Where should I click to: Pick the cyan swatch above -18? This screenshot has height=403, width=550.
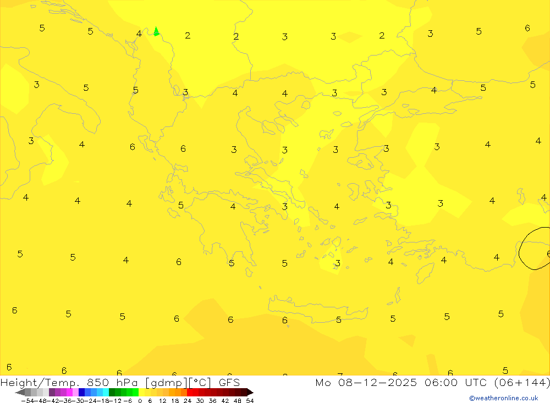[x=106, y=392]
